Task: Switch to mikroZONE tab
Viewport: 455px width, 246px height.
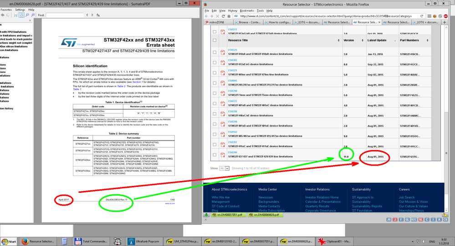Action: (219, 22)
